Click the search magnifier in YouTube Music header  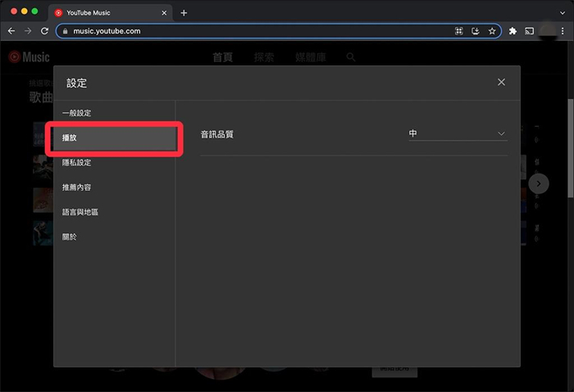point(351,57)
